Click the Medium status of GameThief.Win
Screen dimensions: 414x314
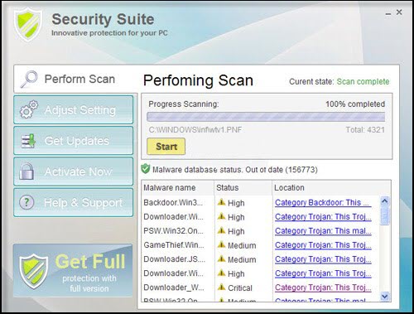(x=242, y=245)
